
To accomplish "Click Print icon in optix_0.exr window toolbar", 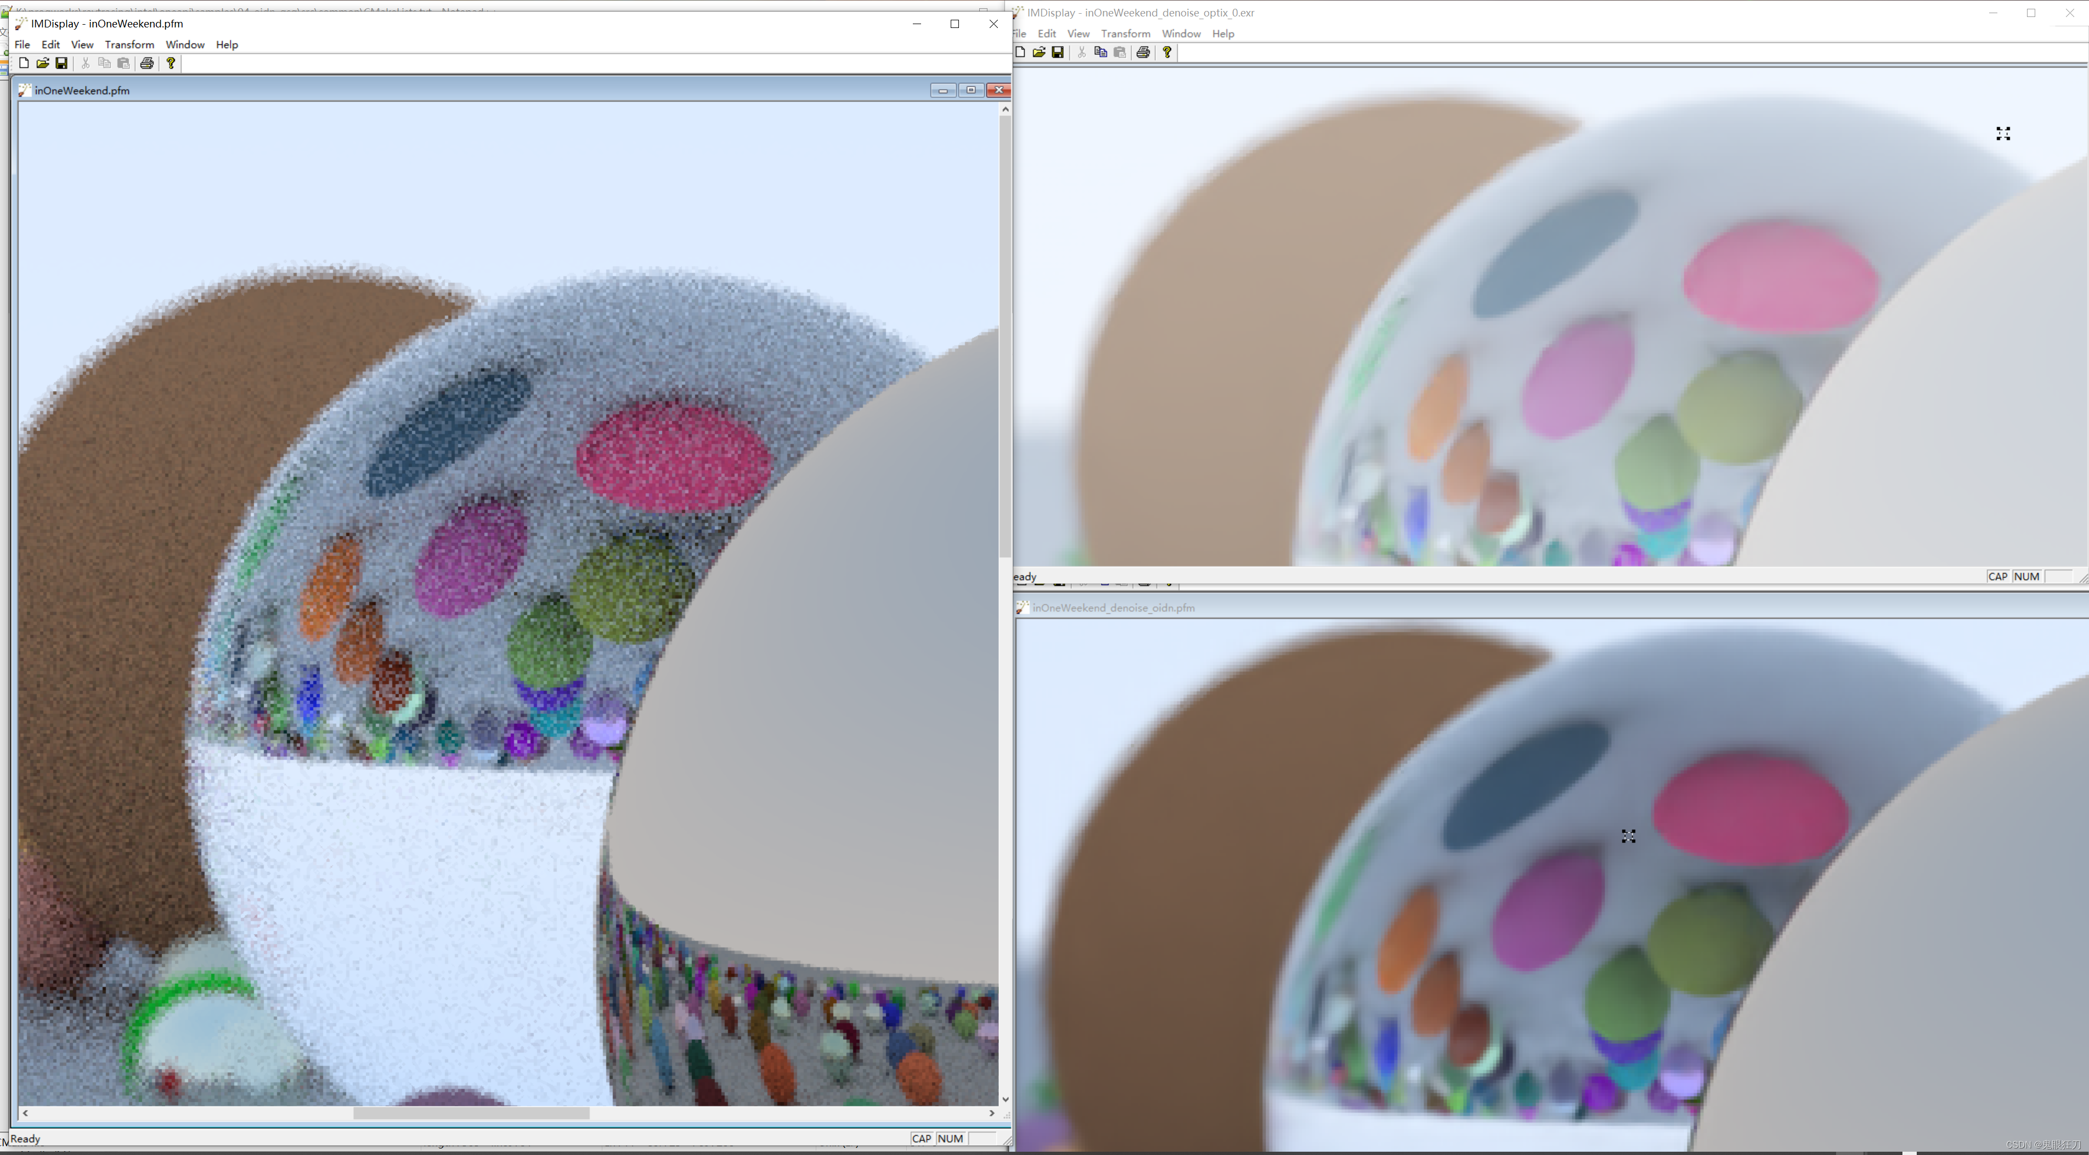I will [1143, 53].
